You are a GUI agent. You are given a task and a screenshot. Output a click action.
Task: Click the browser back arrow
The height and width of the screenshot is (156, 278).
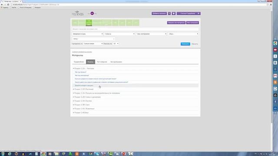[x=2, y=5]
